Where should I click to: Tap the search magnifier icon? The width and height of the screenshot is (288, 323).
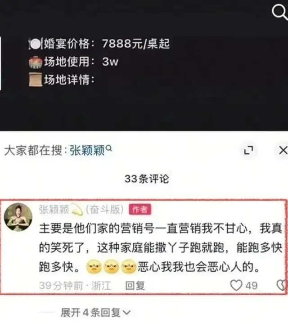pyautogui.click(x=279, y=12)
